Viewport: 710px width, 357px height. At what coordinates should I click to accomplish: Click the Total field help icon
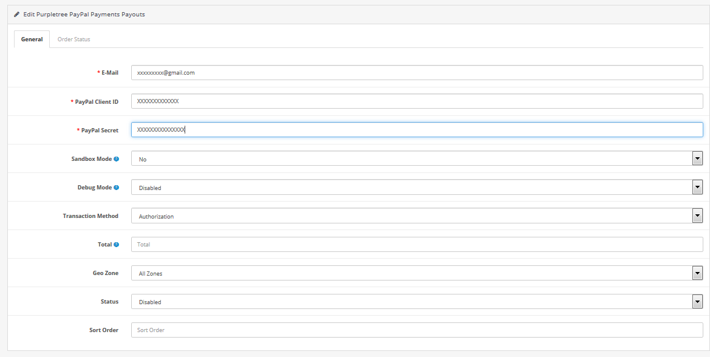117,244
